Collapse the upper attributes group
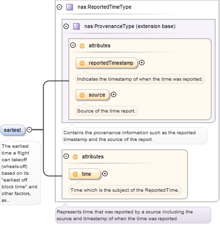 73,45
